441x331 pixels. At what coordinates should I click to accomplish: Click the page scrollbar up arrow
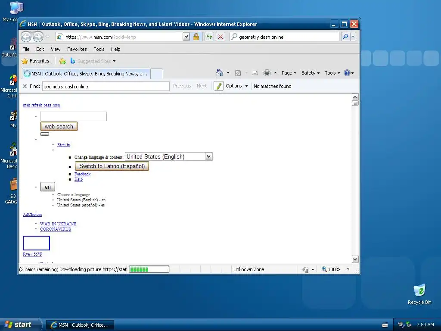355,97
